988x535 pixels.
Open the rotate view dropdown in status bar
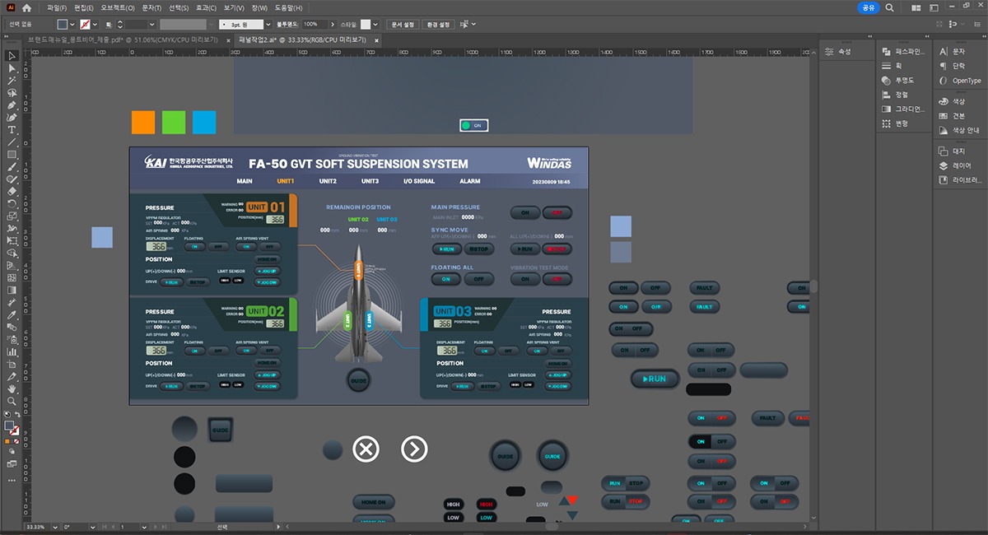click(92, 527)
